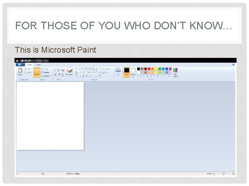Choose the Rounded rectangle shape
The height and width of the screenshot is (186, 249).
(x=90, y=69)
